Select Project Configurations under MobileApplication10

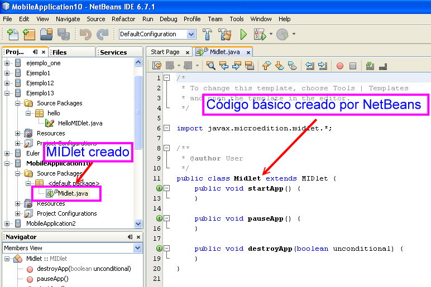(x=67, y=213)
